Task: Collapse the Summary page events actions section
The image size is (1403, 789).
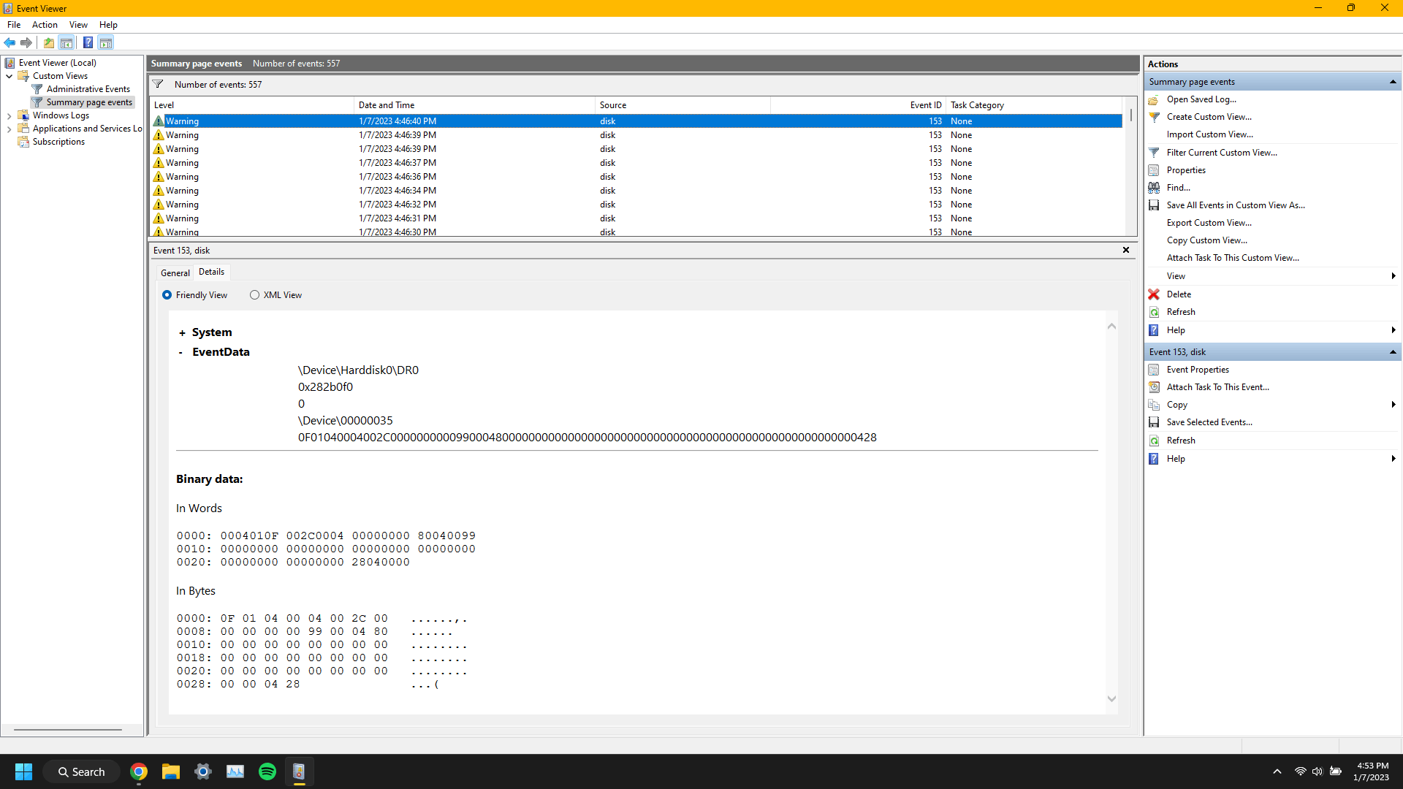Action: point(1393,82)
